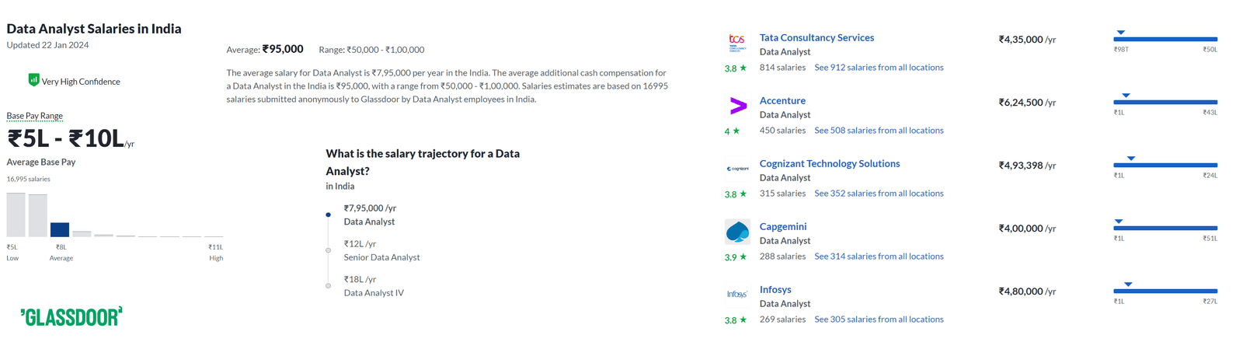Click the Cognizant company logo
This screenshot has width=1243, height=356.
738,169
